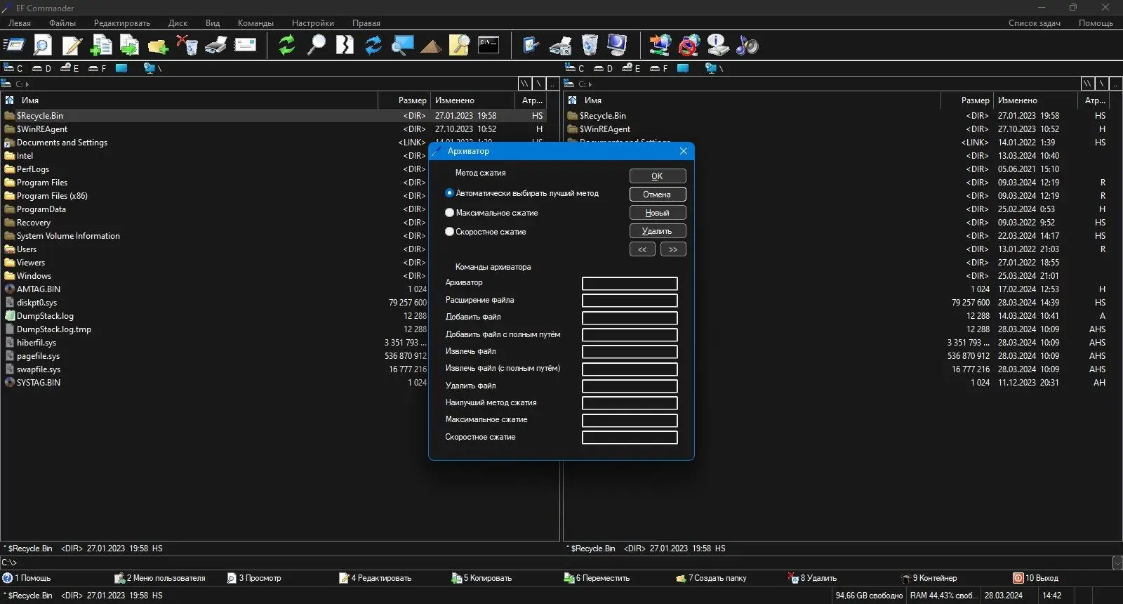Select the 'Максимальное сжатие' radio option
The height and width of the screenshot is (604, 1123).
(450, 213)
